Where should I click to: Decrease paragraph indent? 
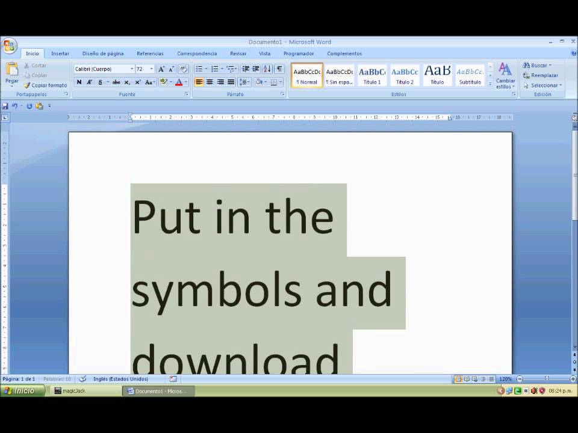246,69
